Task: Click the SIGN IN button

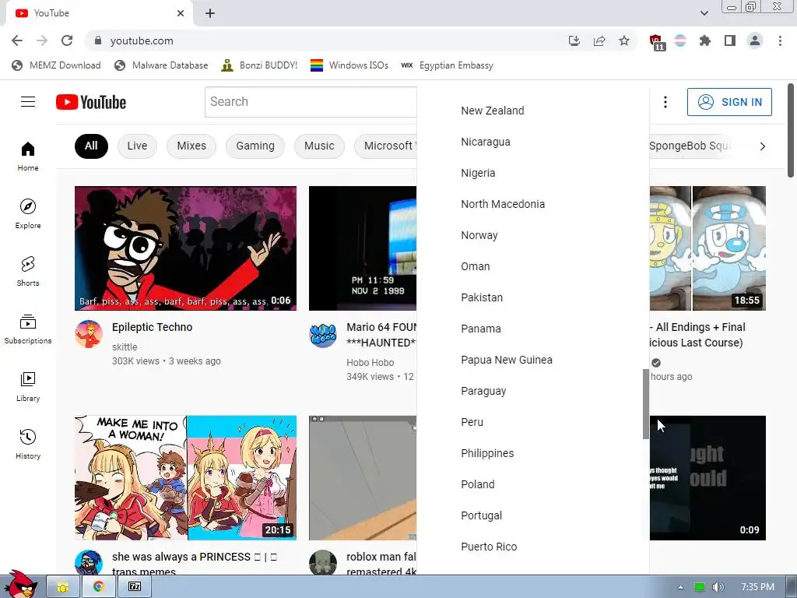Action: (729, 102)
